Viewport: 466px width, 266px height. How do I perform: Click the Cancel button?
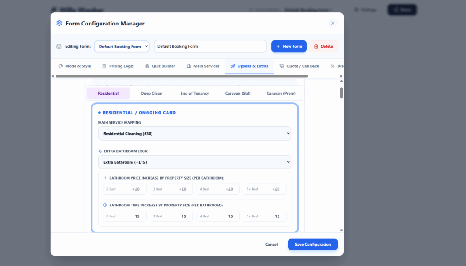(271, 245)
